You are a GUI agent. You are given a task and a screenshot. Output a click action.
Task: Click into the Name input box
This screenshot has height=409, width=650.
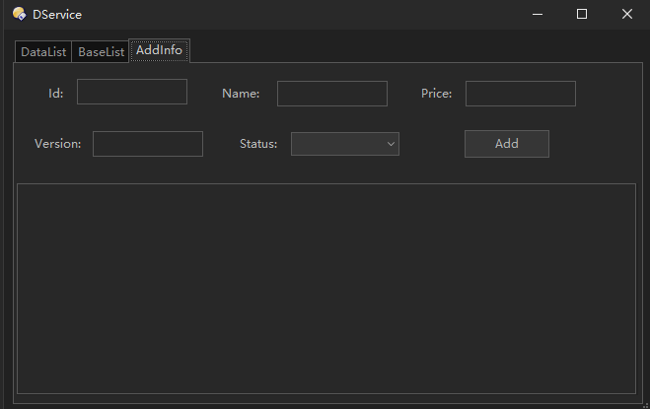pos(332,94)
